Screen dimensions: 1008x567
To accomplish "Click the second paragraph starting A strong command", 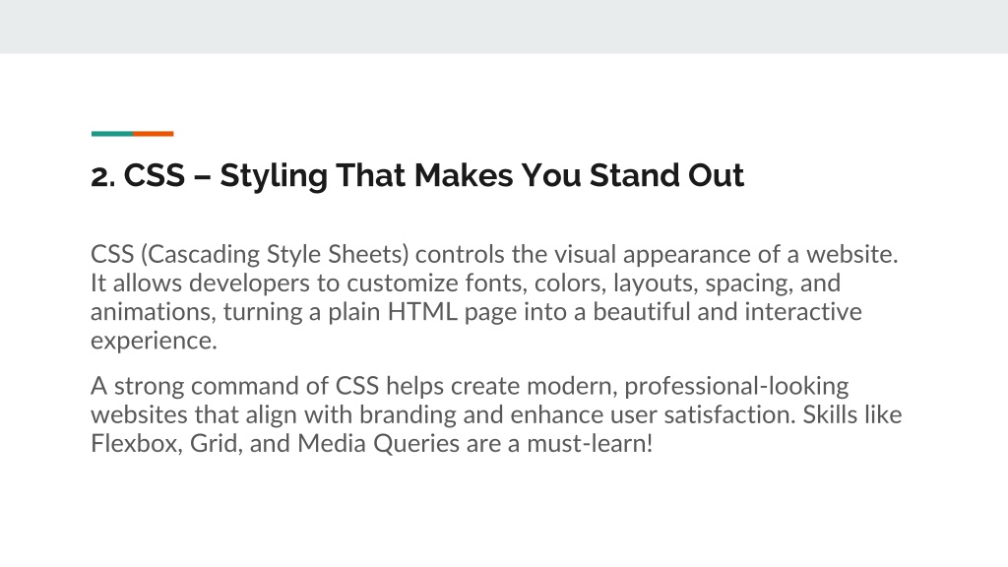I will tap(496, 414).
